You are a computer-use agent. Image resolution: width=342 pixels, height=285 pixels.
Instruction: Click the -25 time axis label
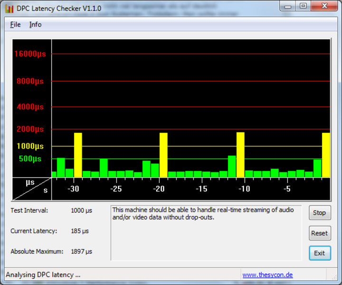[116, 189]
